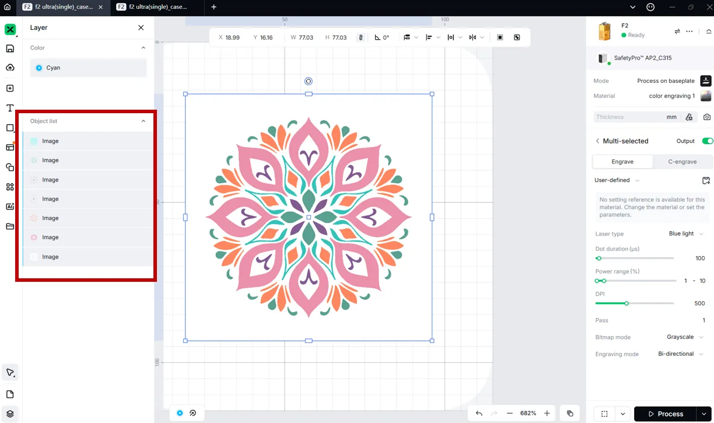Open the Bitmap mode Grayscale dropdown
Image resolution: width=714 pixels, height=423 pixels.
(685, 337)
